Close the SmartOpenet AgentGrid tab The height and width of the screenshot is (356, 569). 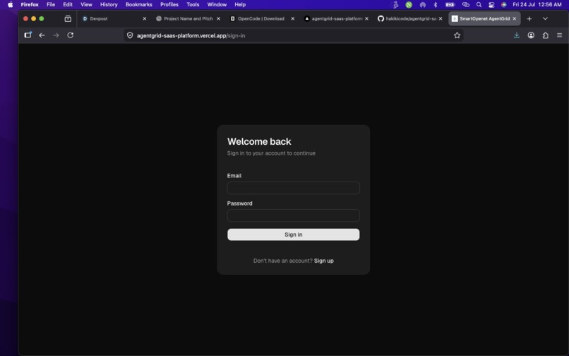[514, 18]
